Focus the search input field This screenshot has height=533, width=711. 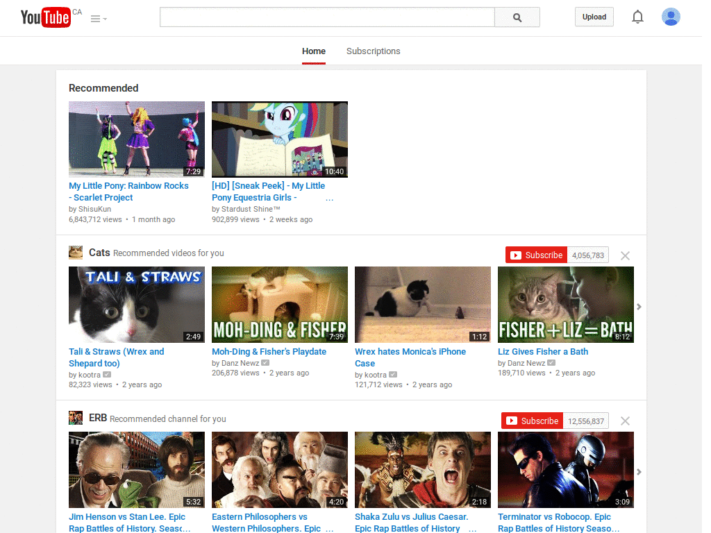click(327, 17)
